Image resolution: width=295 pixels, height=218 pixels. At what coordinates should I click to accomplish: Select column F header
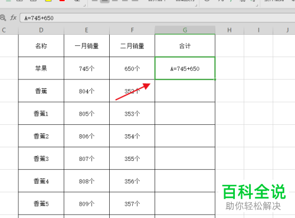pyautogui.click(x=132, y=30)
